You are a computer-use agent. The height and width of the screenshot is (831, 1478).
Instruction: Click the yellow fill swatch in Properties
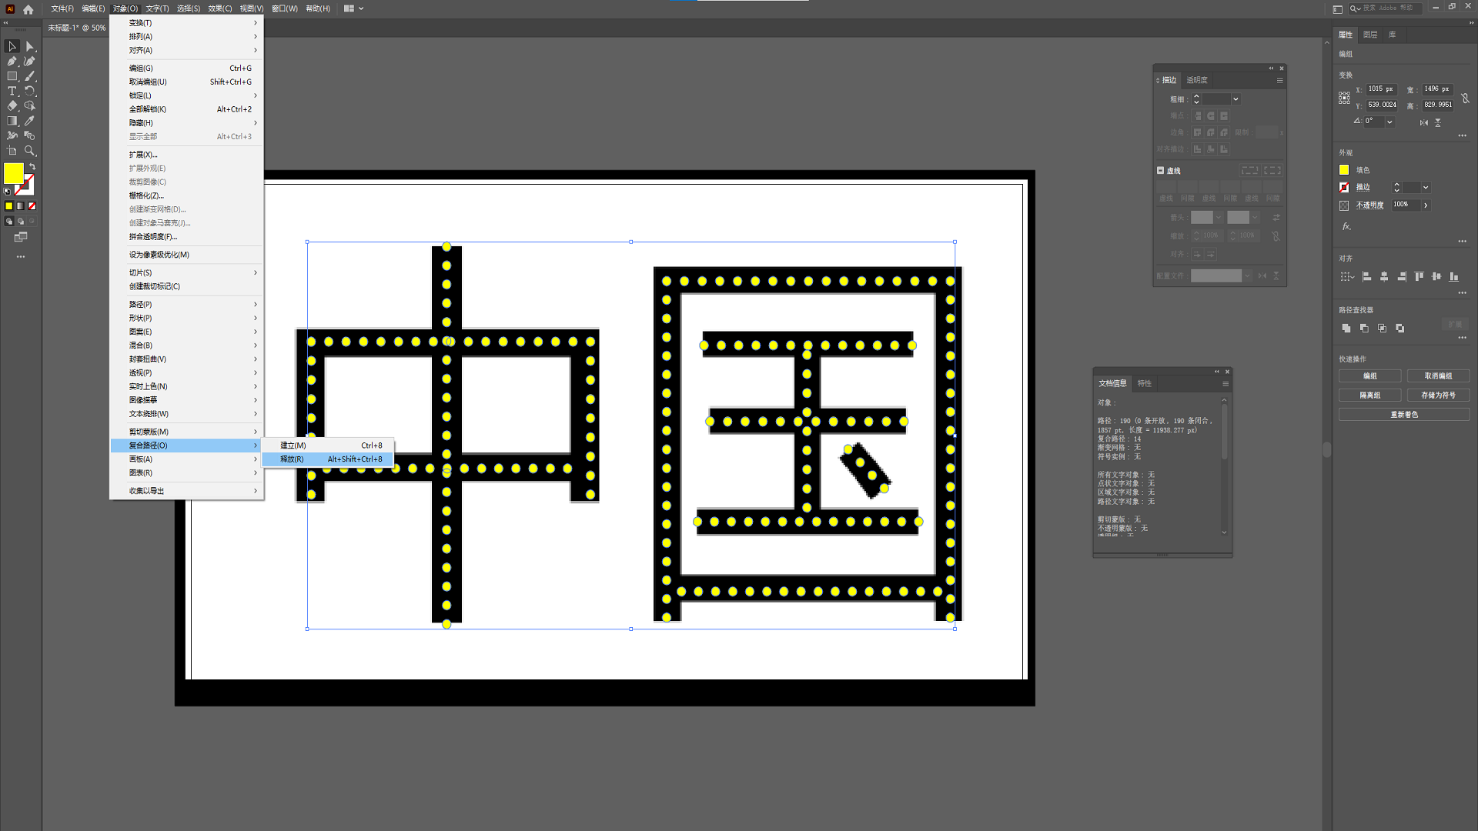[1344, 170]
